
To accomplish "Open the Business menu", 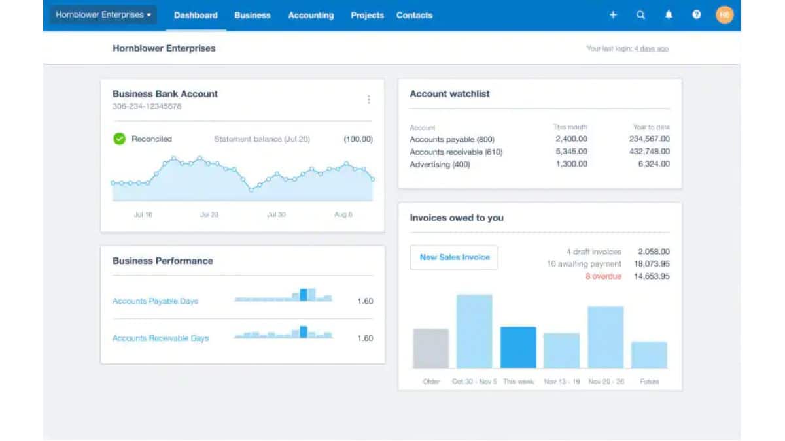I will pos(253,15).
